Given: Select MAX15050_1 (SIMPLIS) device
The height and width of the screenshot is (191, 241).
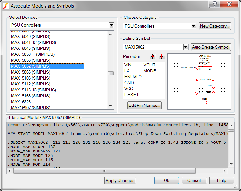Looking at the screenshot, I should coord(33,54).
